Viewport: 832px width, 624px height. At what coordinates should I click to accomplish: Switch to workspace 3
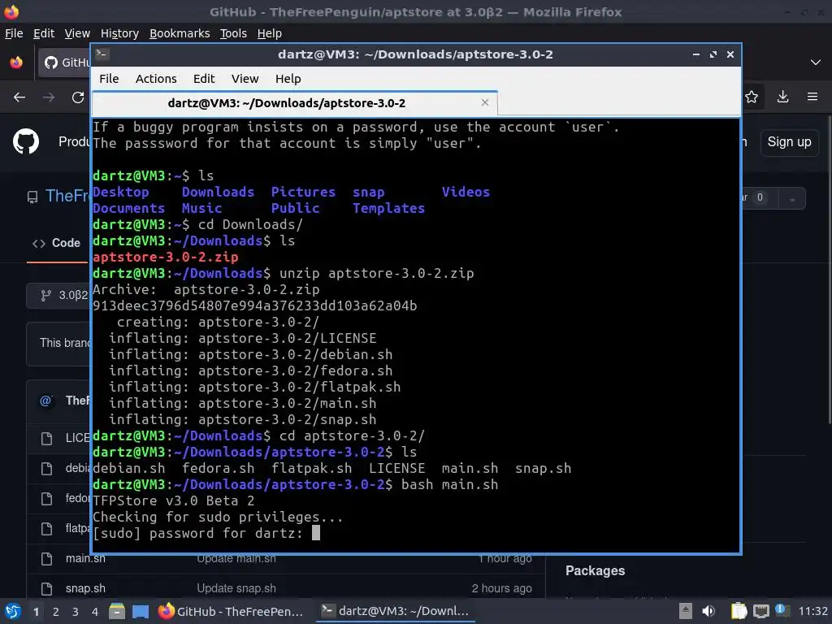click(76, 612)
